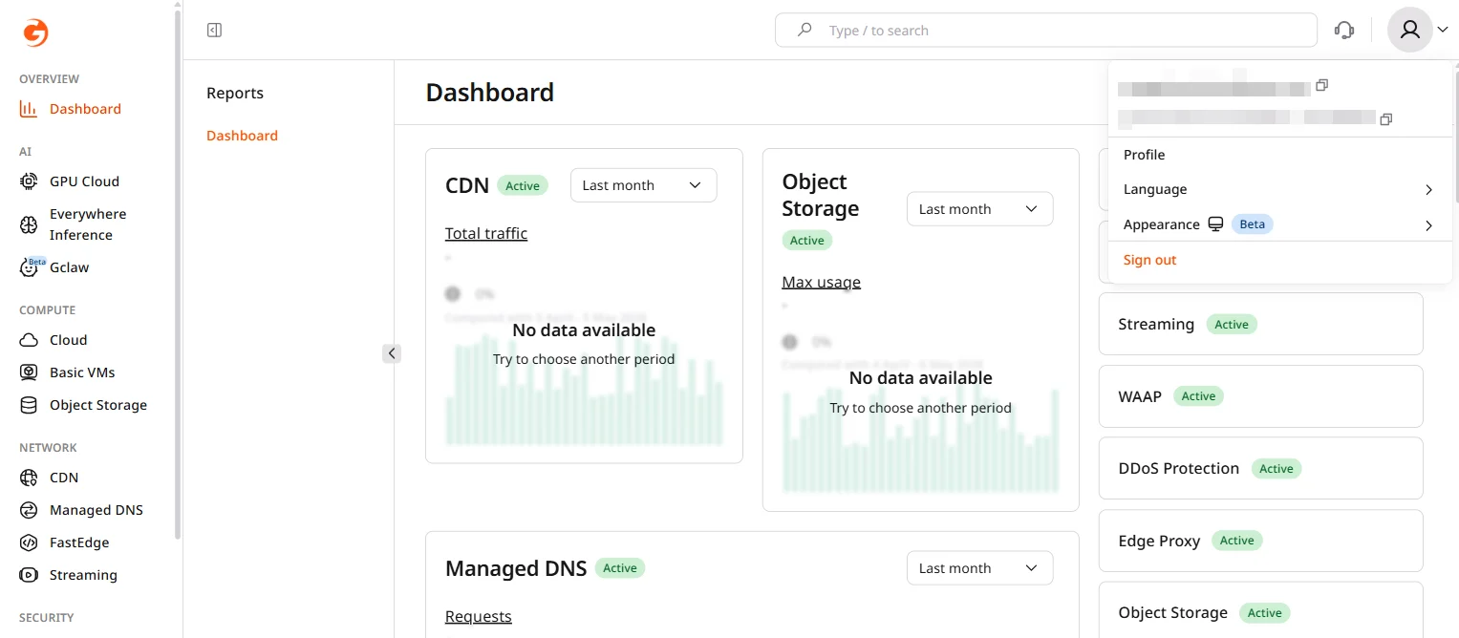Open Everywhere Inference brain icon
The height and width of the screenshot is (638, 1459).
click(x=30, y=224)
